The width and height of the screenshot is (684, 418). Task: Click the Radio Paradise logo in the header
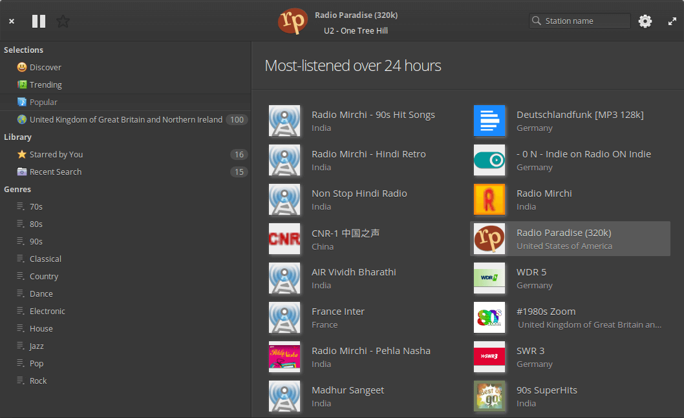click(293, 21)
